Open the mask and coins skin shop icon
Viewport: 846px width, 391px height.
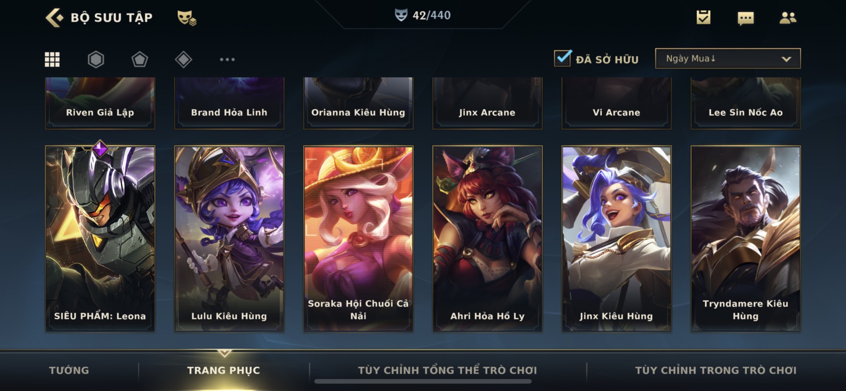[x=186, y=18]
